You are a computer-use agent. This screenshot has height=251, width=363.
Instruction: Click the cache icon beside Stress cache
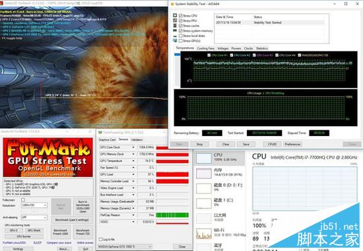[x=175, y=26]
